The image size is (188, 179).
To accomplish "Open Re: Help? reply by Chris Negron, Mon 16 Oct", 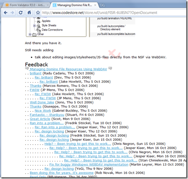I will 91,152.
